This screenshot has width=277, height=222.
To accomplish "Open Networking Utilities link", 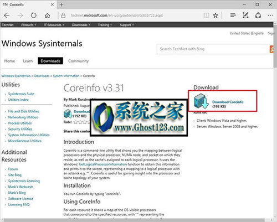I will [23, 117].
